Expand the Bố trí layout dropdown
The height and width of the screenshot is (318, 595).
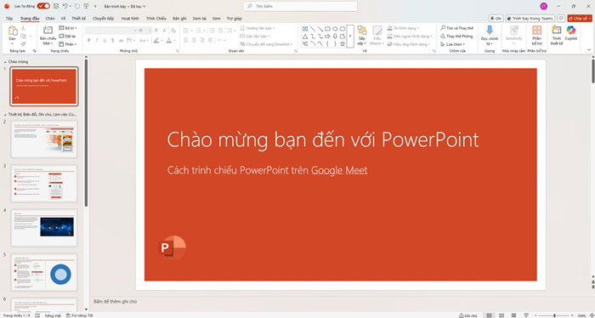point(68,28)
